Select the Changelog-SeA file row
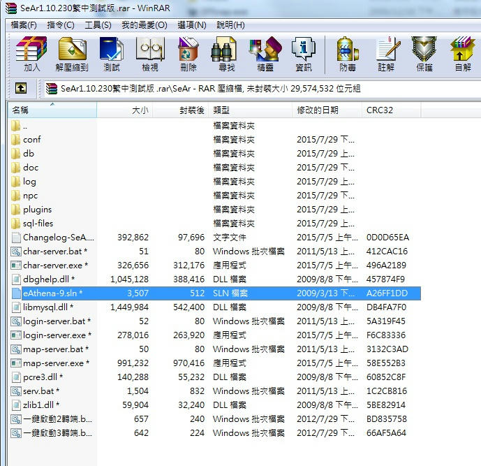481x466 pixels. (214, 238)
